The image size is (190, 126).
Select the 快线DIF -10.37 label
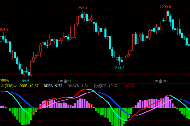click(x=106, y=86)
